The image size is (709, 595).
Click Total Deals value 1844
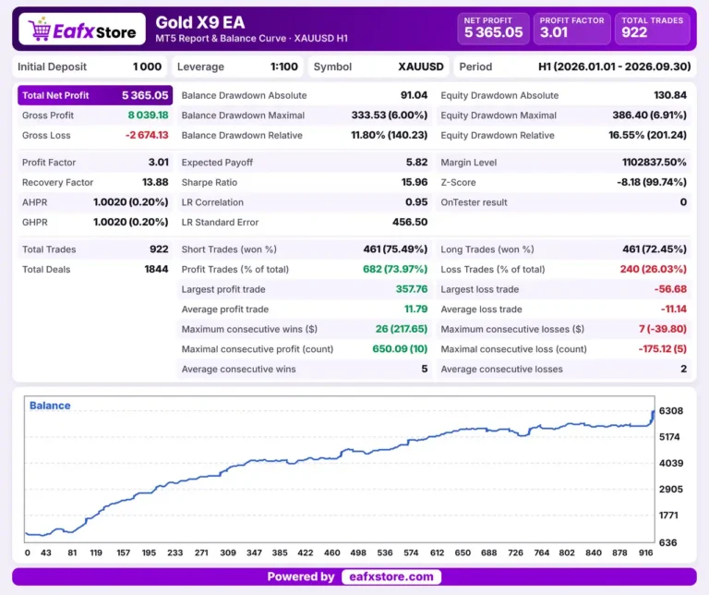click(156, 269)
